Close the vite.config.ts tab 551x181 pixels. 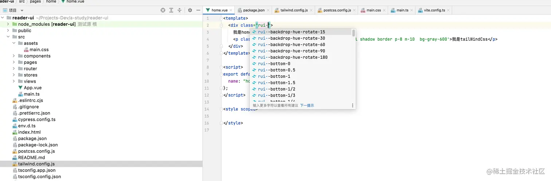pyautogui.click(x=449, y=11)
